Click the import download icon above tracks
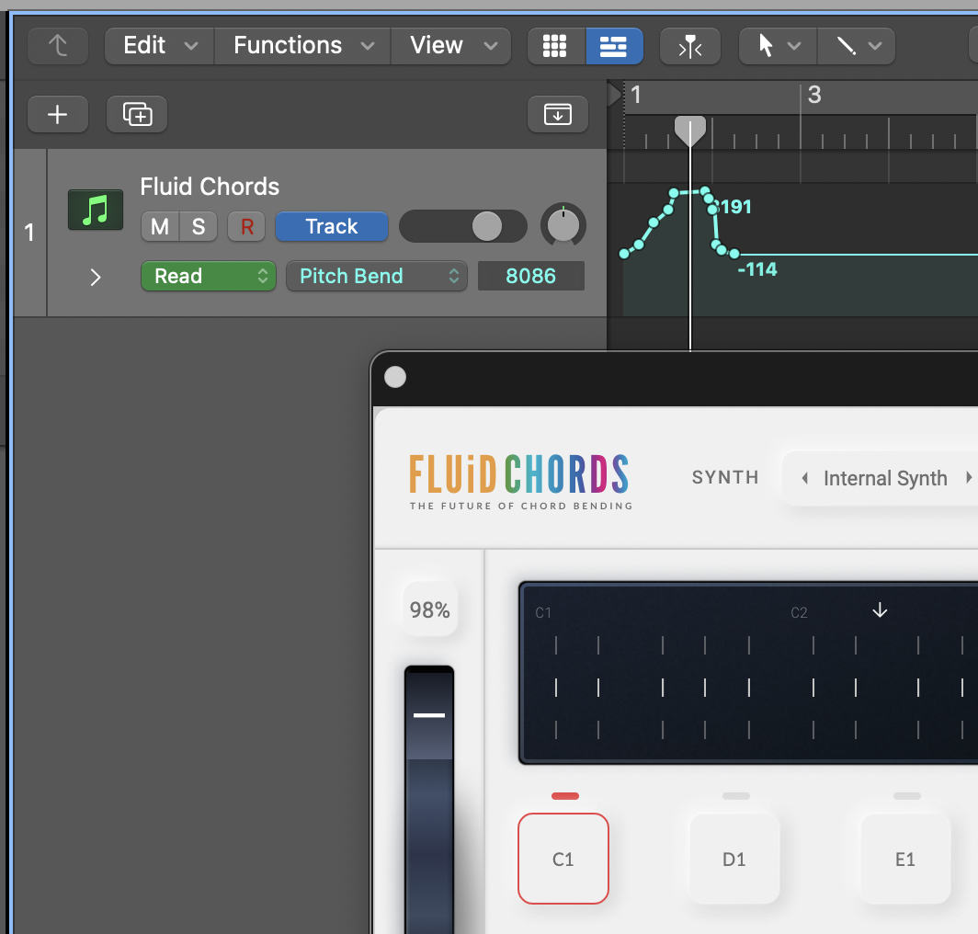 pyautogui.click(x=558, y=114)
